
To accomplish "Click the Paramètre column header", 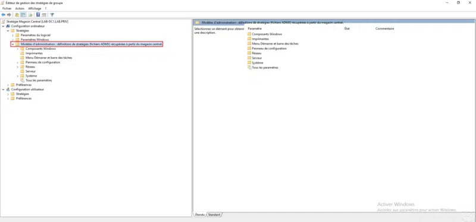I will tap(255, 28).
